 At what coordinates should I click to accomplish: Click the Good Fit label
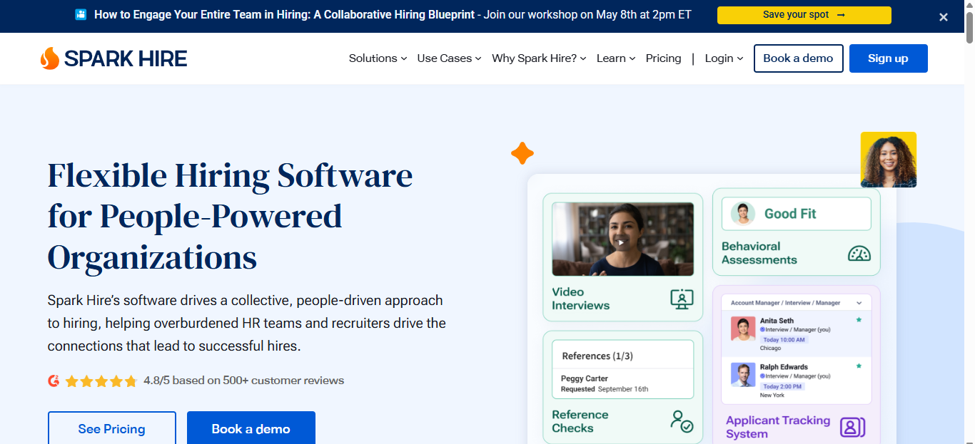[790, 214]
